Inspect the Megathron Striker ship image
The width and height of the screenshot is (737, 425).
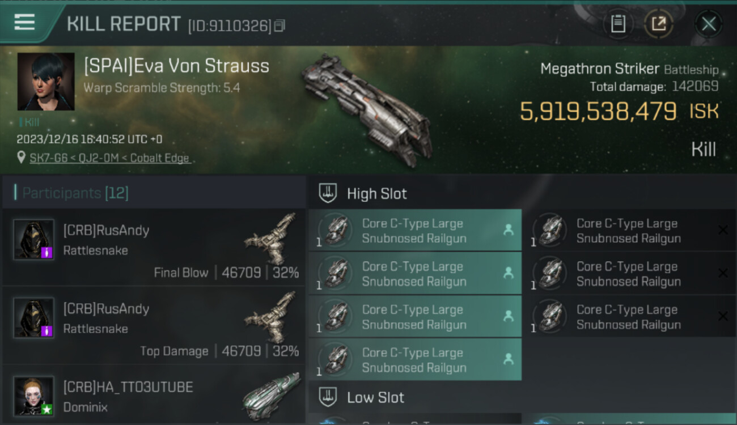tap(366, 105)
